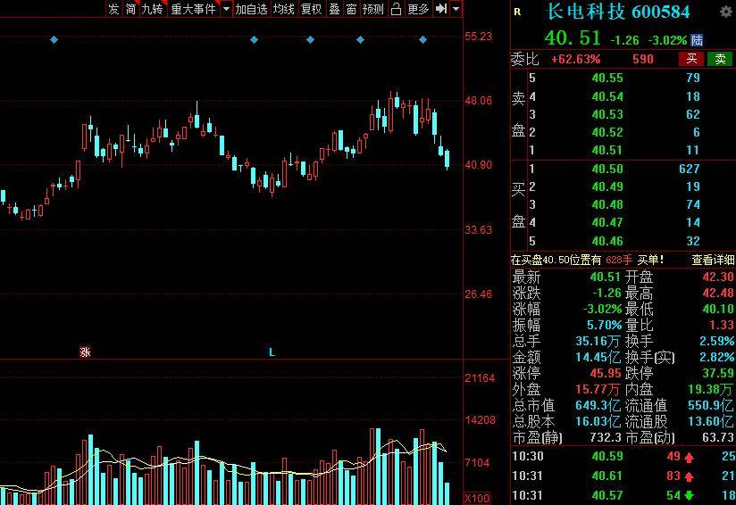Click the current price 40.51 headline
This screenshot has height=505, width=736.
(x=573, y=38)
